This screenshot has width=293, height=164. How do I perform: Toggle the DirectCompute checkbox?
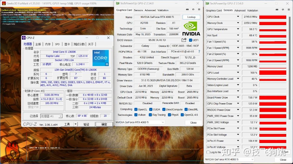click(x=164, y=109)
